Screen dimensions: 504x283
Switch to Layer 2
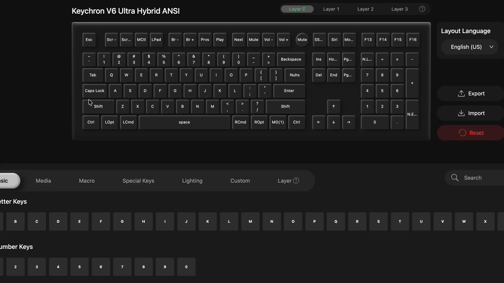(365, 9)
